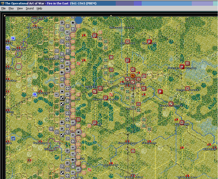
Task: Click the MOSKVA river label
Action: coord(92,87)
